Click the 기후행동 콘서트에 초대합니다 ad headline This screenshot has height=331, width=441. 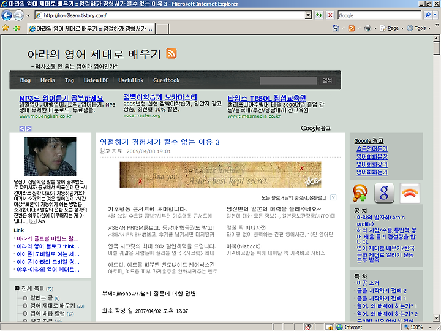(148, 209)
